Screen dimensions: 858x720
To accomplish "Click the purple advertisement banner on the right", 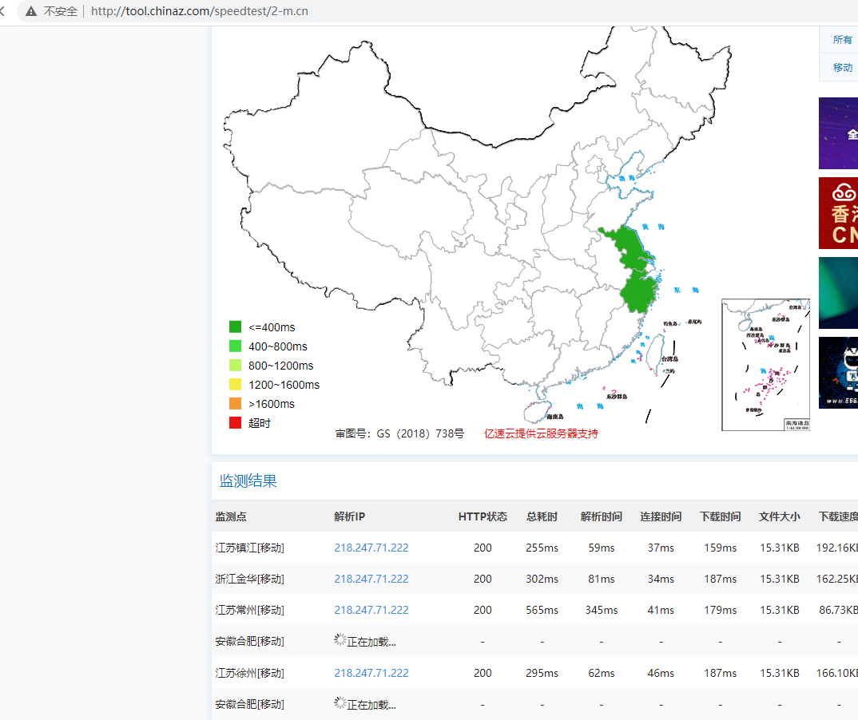I will click(838, 133).
